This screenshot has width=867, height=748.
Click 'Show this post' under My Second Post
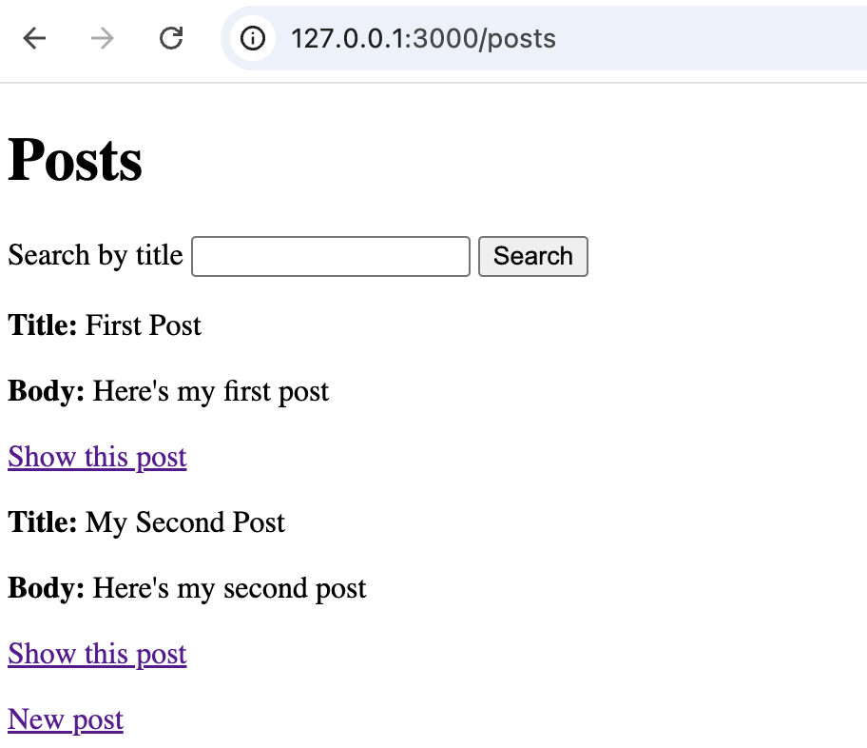[x=96, y=654]
